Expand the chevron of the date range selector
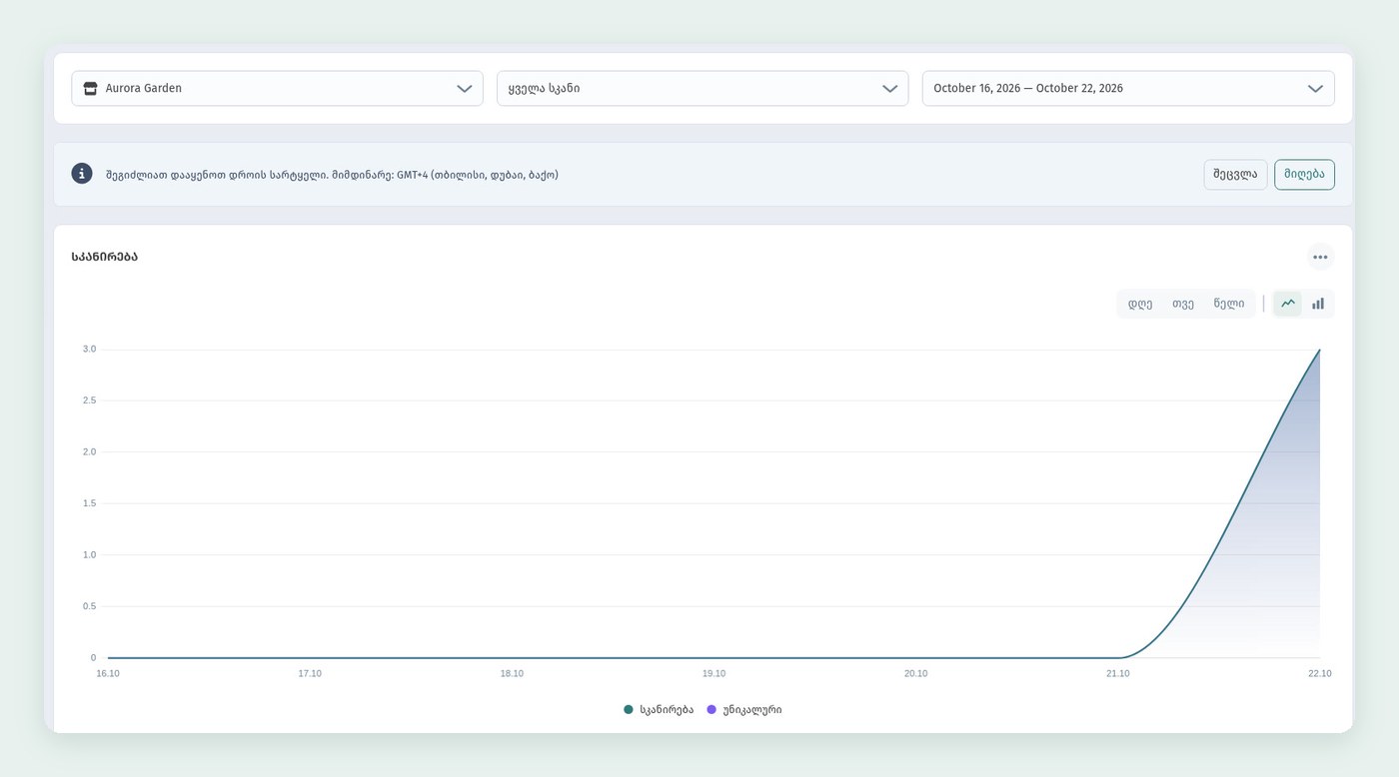Viewport: 1399px width, 777px height. pos(1316,88)
